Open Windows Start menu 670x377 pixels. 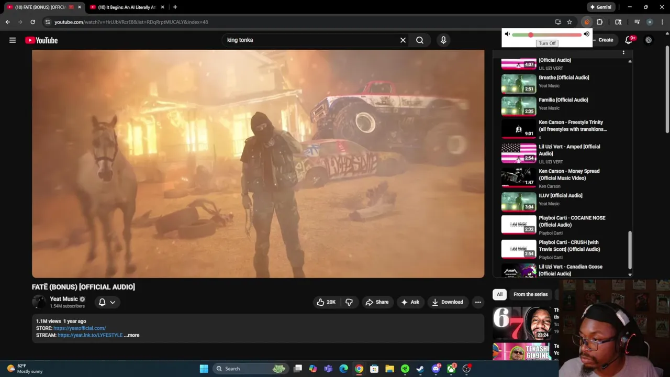click(204, 369)
